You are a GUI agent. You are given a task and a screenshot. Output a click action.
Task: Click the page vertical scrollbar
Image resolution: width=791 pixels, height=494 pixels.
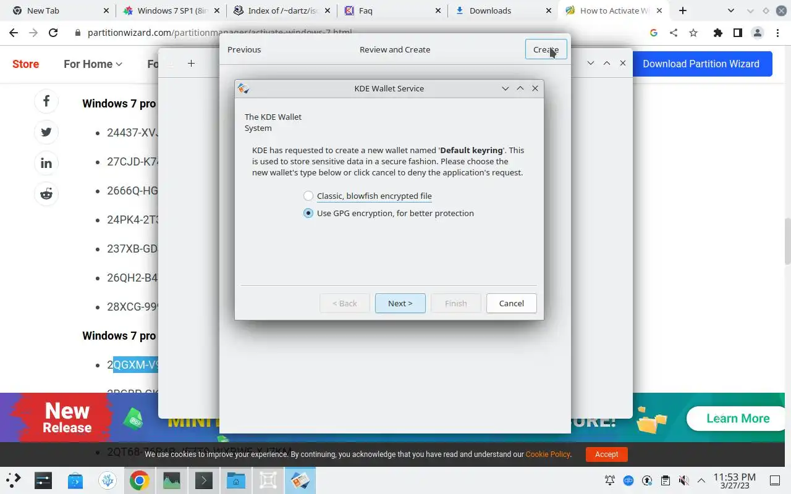point(787,241)
